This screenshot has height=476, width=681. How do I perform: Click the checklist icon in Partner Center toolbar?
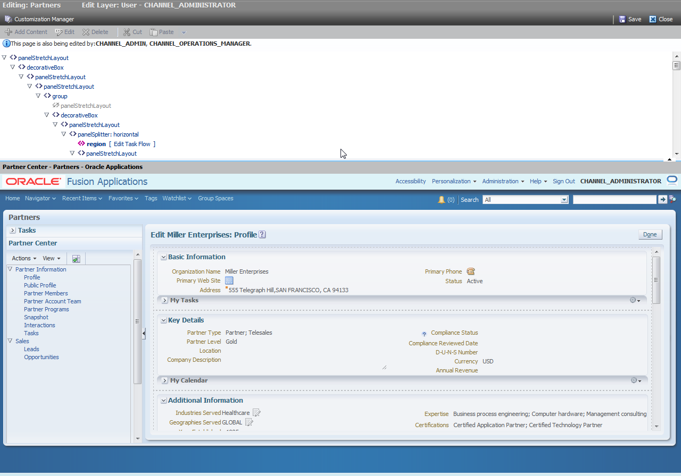76,259
